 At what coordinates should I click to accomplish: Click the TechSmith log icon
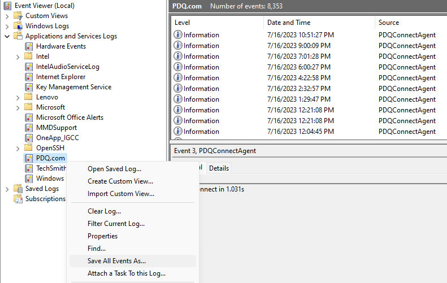tap(29, 168)
